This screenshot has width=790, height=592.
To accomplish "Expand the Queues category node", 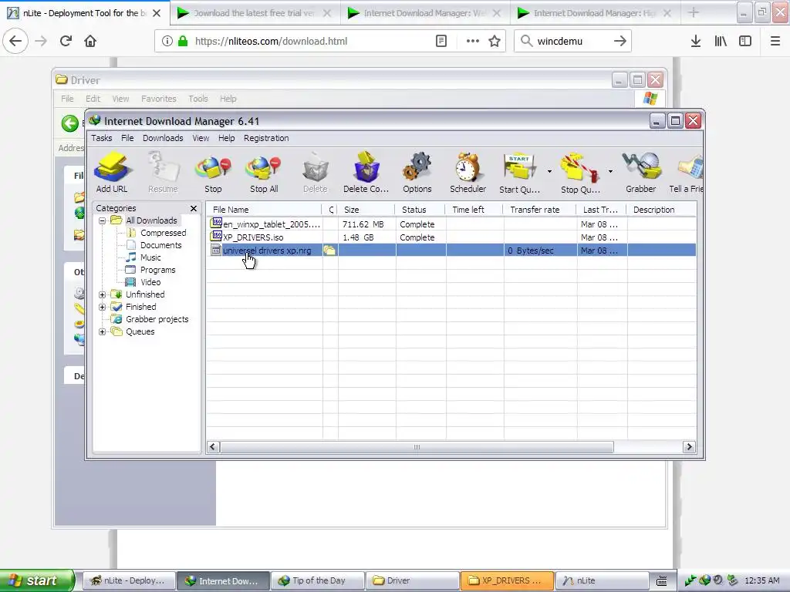I will tap(103, 331).
